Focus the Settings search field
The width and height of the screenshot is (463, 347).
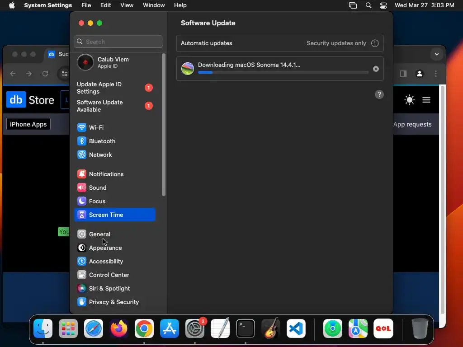[x=118, y=42]
